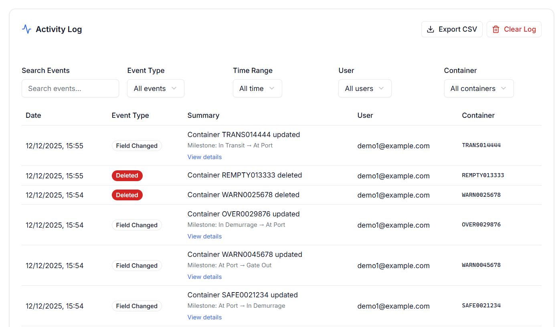Expand the 'All containers' dropdown

(x=478, y=89)
